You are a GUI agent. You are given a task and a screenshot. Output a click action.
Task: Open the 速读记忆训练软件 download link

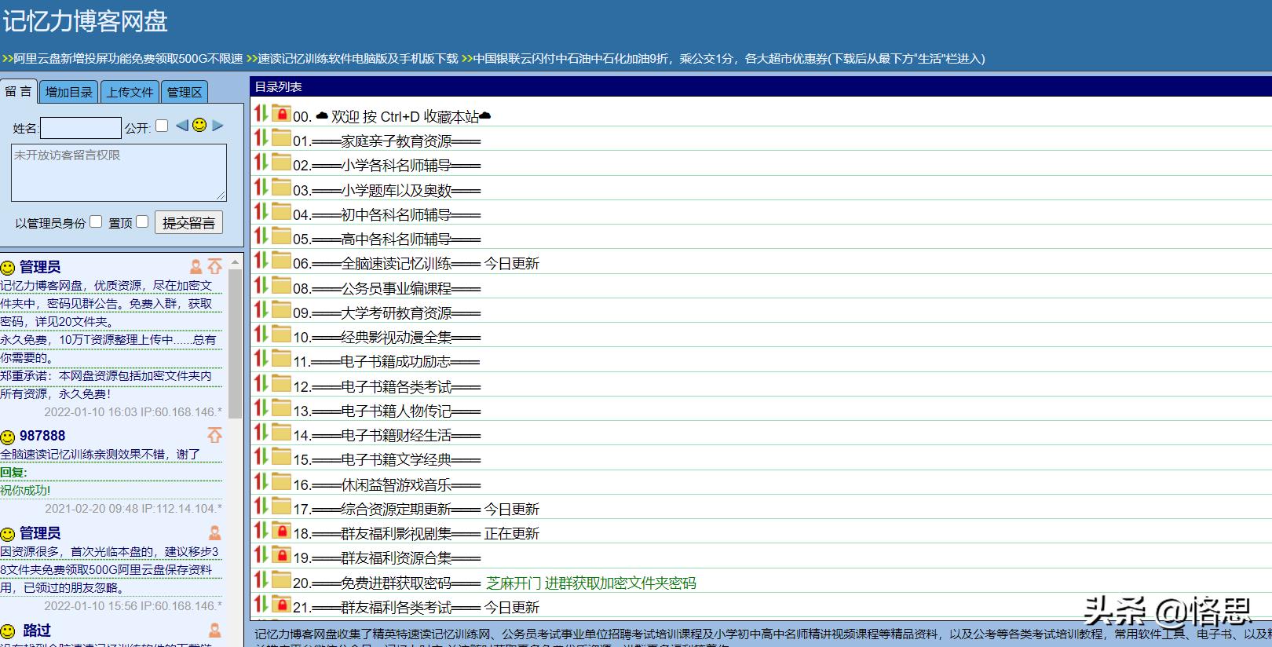(x=358, y=59)
